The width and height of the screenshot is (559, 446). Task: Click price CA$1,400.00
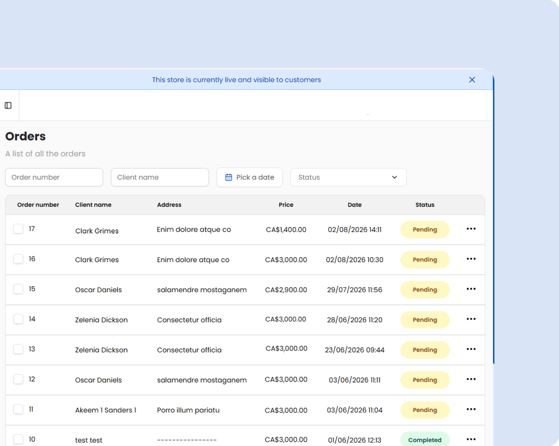(286, 229)
